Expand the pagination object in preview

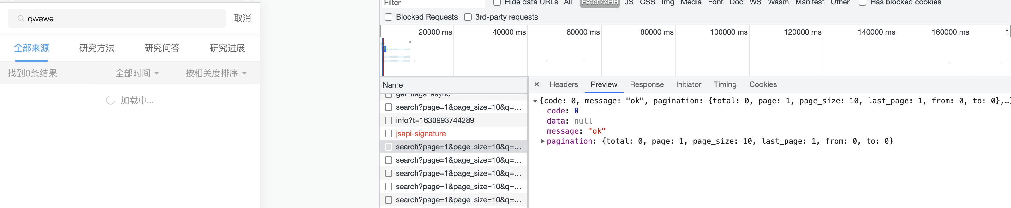point(542,141)
